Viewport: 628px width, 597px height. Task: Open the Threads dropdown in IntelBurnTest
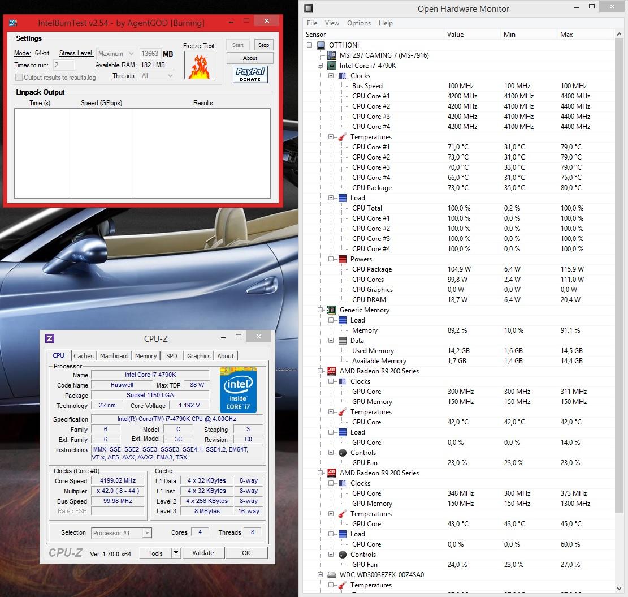(x=157, y=76)
